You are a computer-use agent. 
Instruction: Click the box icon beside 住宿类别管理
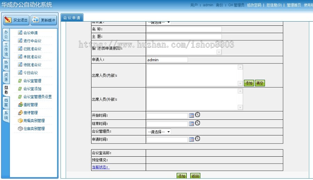(x=20, y=129)
